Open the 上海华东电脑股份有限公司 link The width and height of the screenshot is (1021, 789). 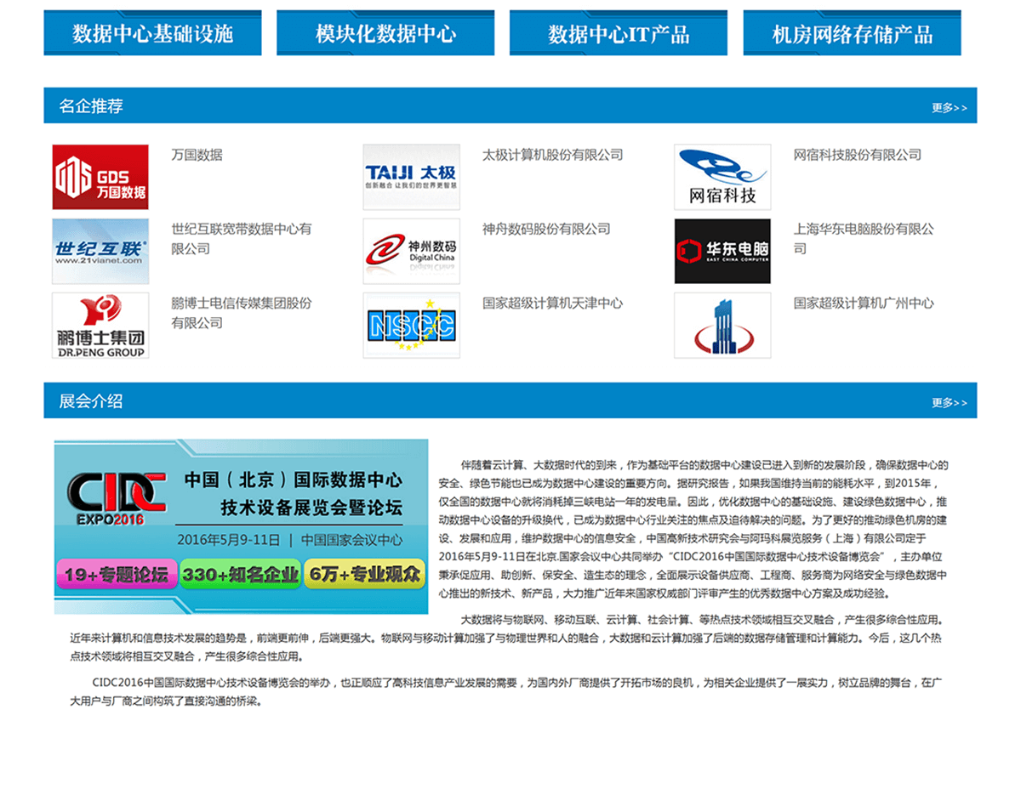[864, 239]
